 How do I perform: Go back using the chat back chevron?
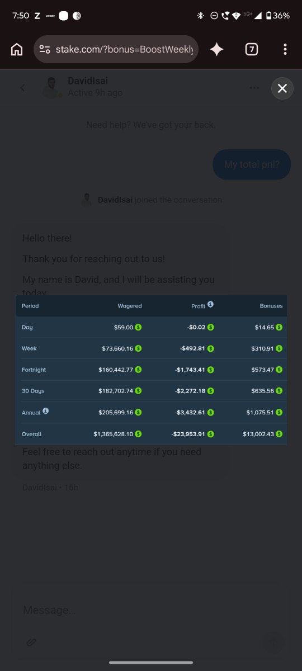[22, 88]
